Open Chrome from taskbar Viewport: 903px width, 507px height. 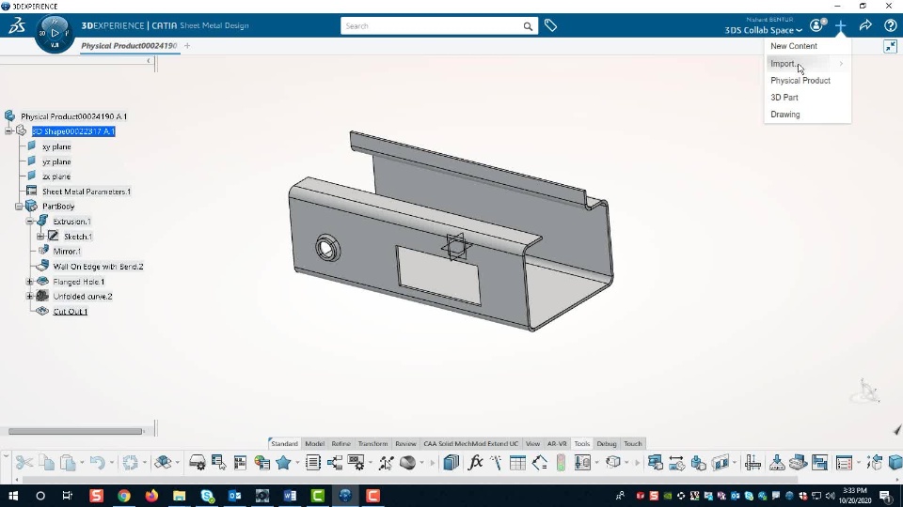(x=124, y=496)
